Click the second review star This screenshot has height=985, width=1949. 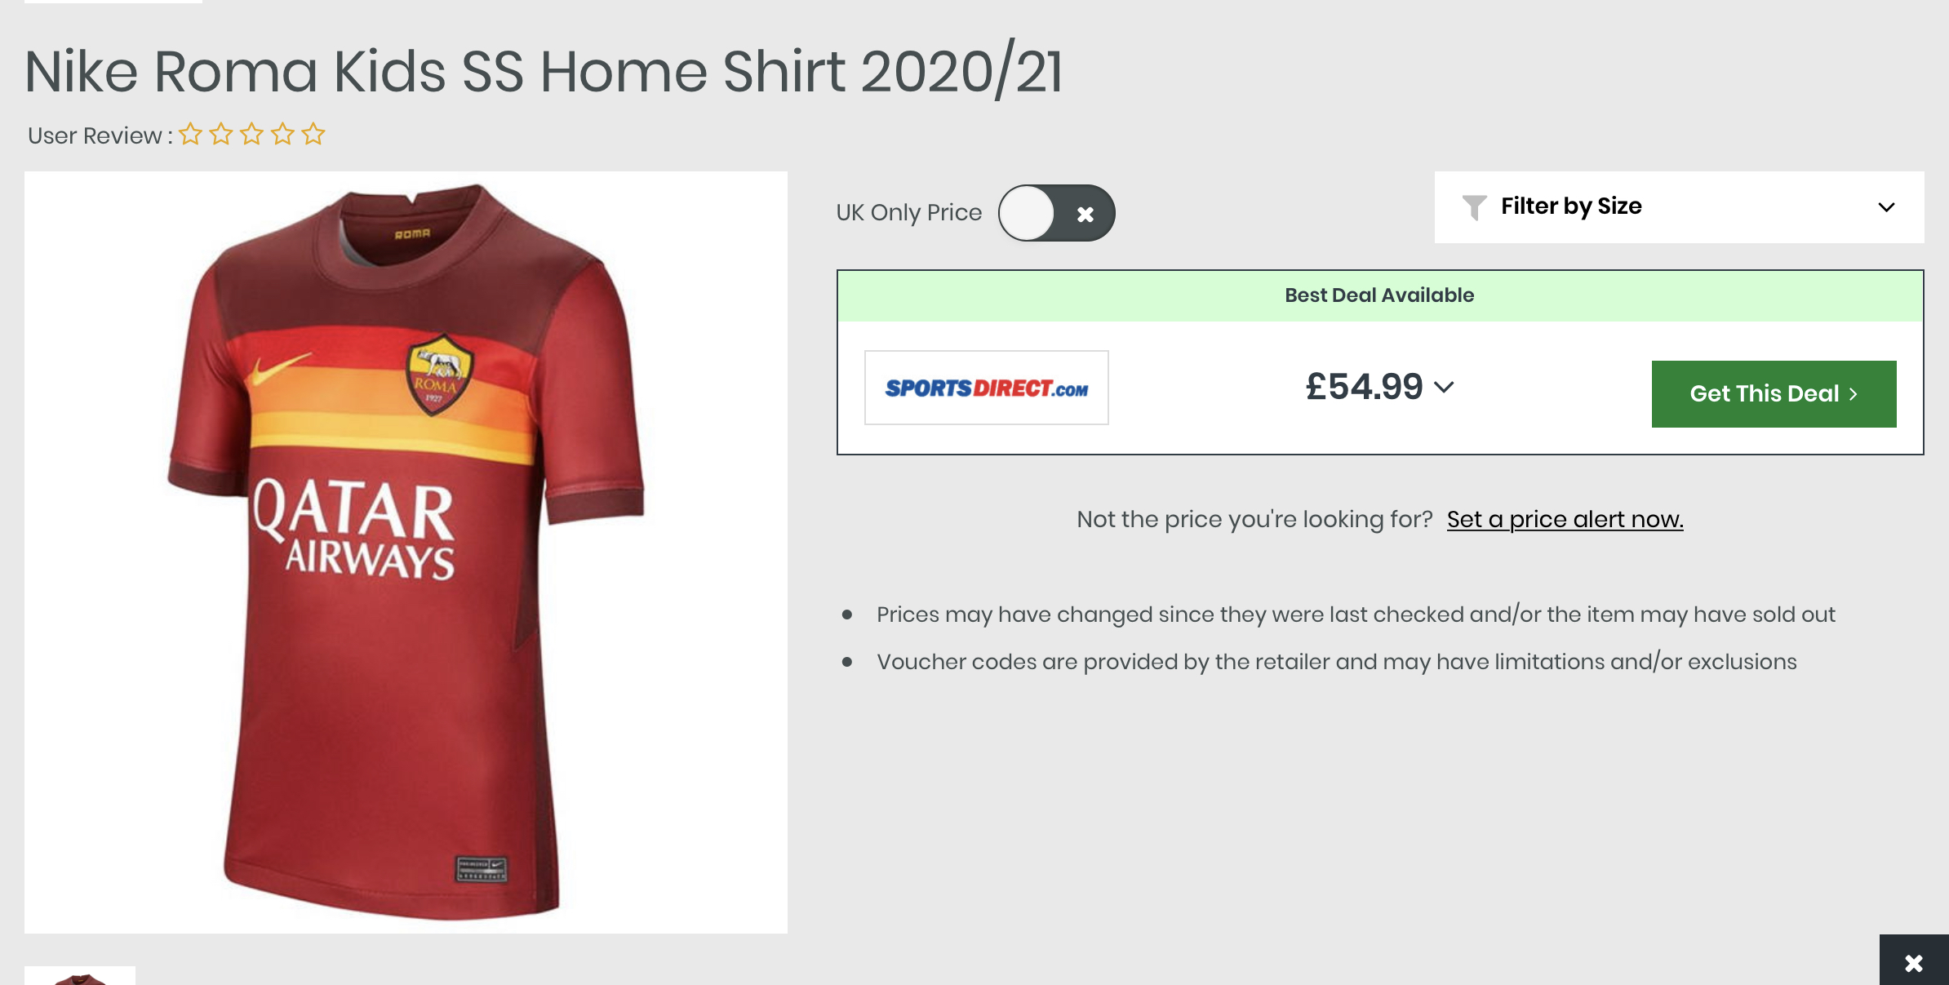tap(221, 134)
